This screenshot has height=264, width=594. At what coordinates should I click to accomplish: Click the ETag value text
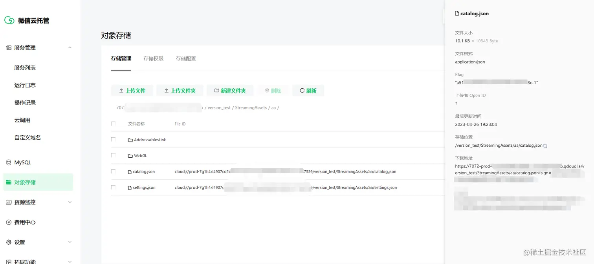(496, 83)
